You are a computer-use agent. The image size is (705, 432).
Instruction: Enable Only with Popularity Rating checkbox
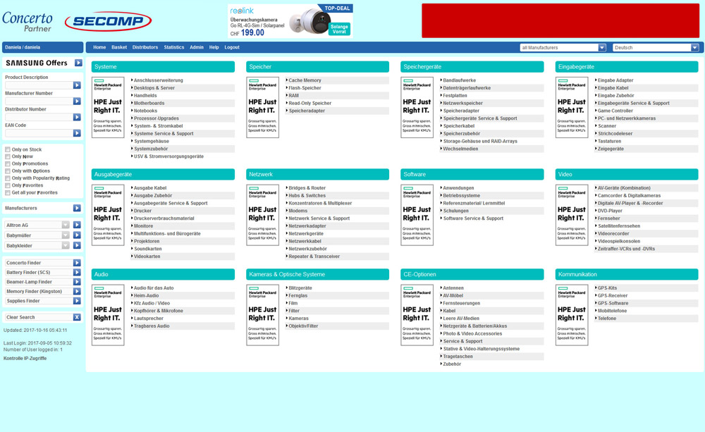pyautogui.click(x=8, y=178)
